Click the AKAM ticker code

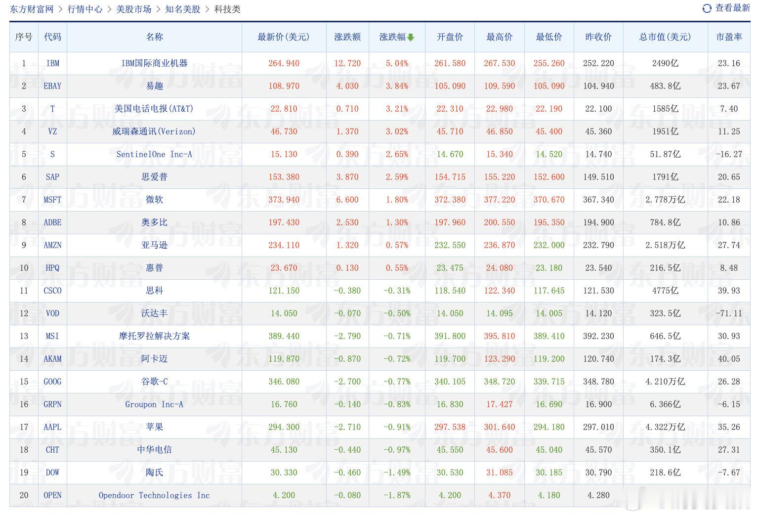[52, 359]
